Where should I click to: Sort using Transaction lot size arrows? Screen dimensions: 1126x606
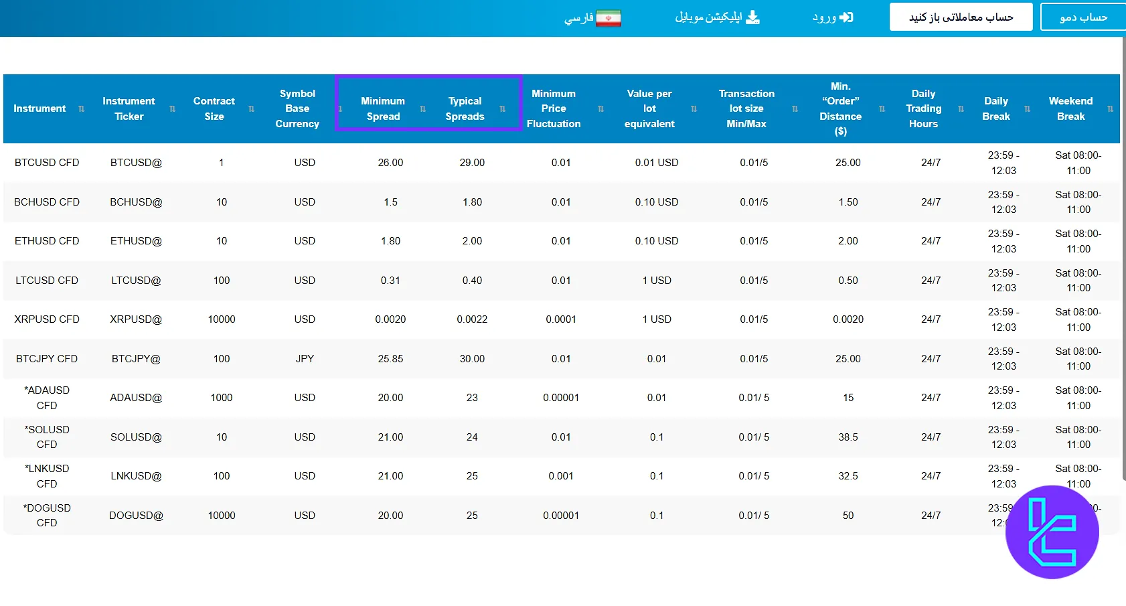[x=795, y=109]
